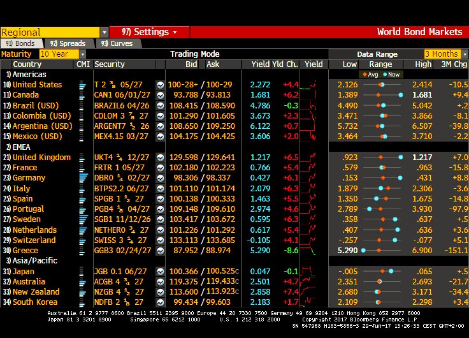Image resolution: width=469 pixels, height=338 pixels.
Task: Open the 26) Portugal country link
Action: tap(24, 209)
